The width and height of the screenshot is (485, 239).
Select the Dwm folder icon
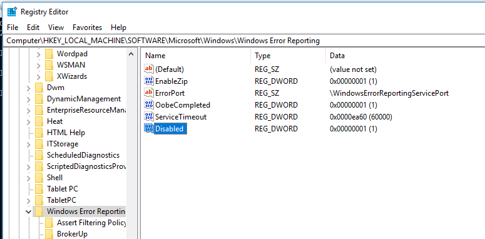39,88
